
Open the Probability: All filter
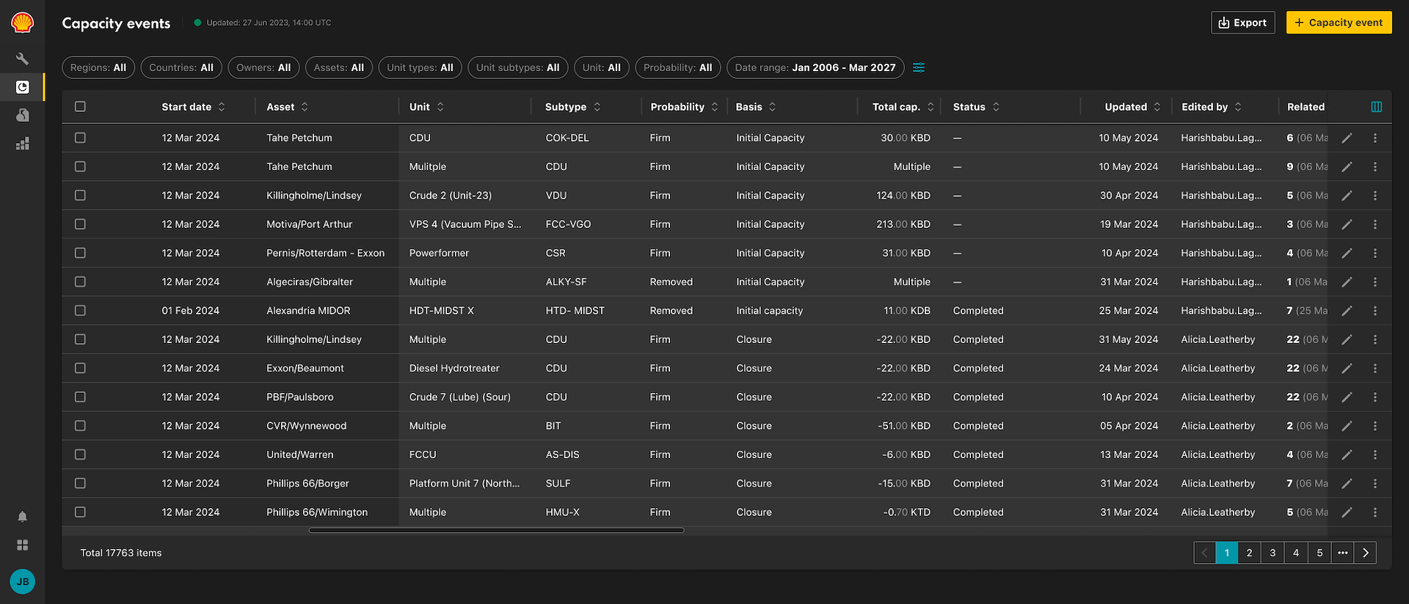coord(678,67)
